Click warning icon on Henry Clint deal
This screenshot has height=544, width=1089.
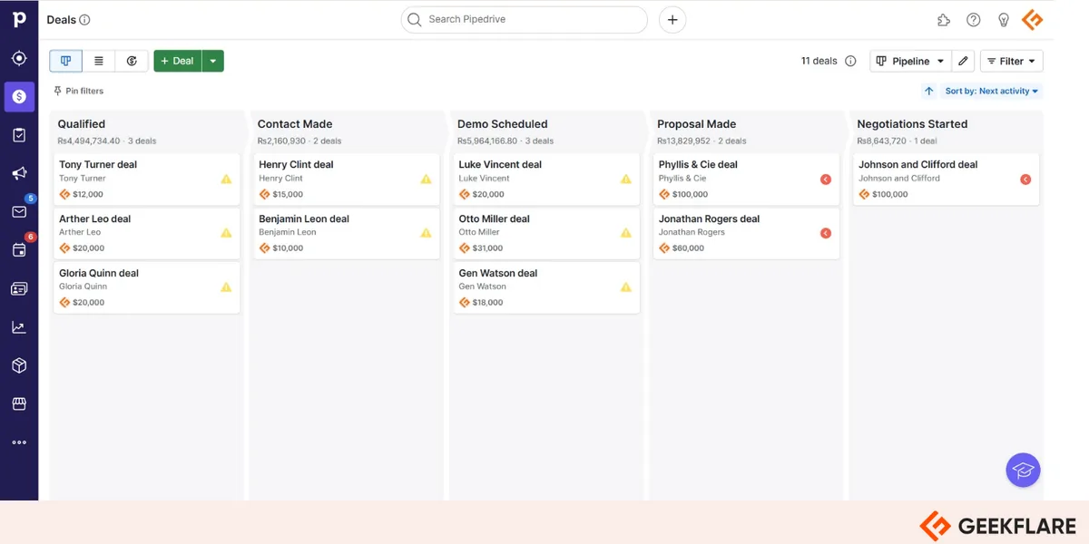(426, 179)
